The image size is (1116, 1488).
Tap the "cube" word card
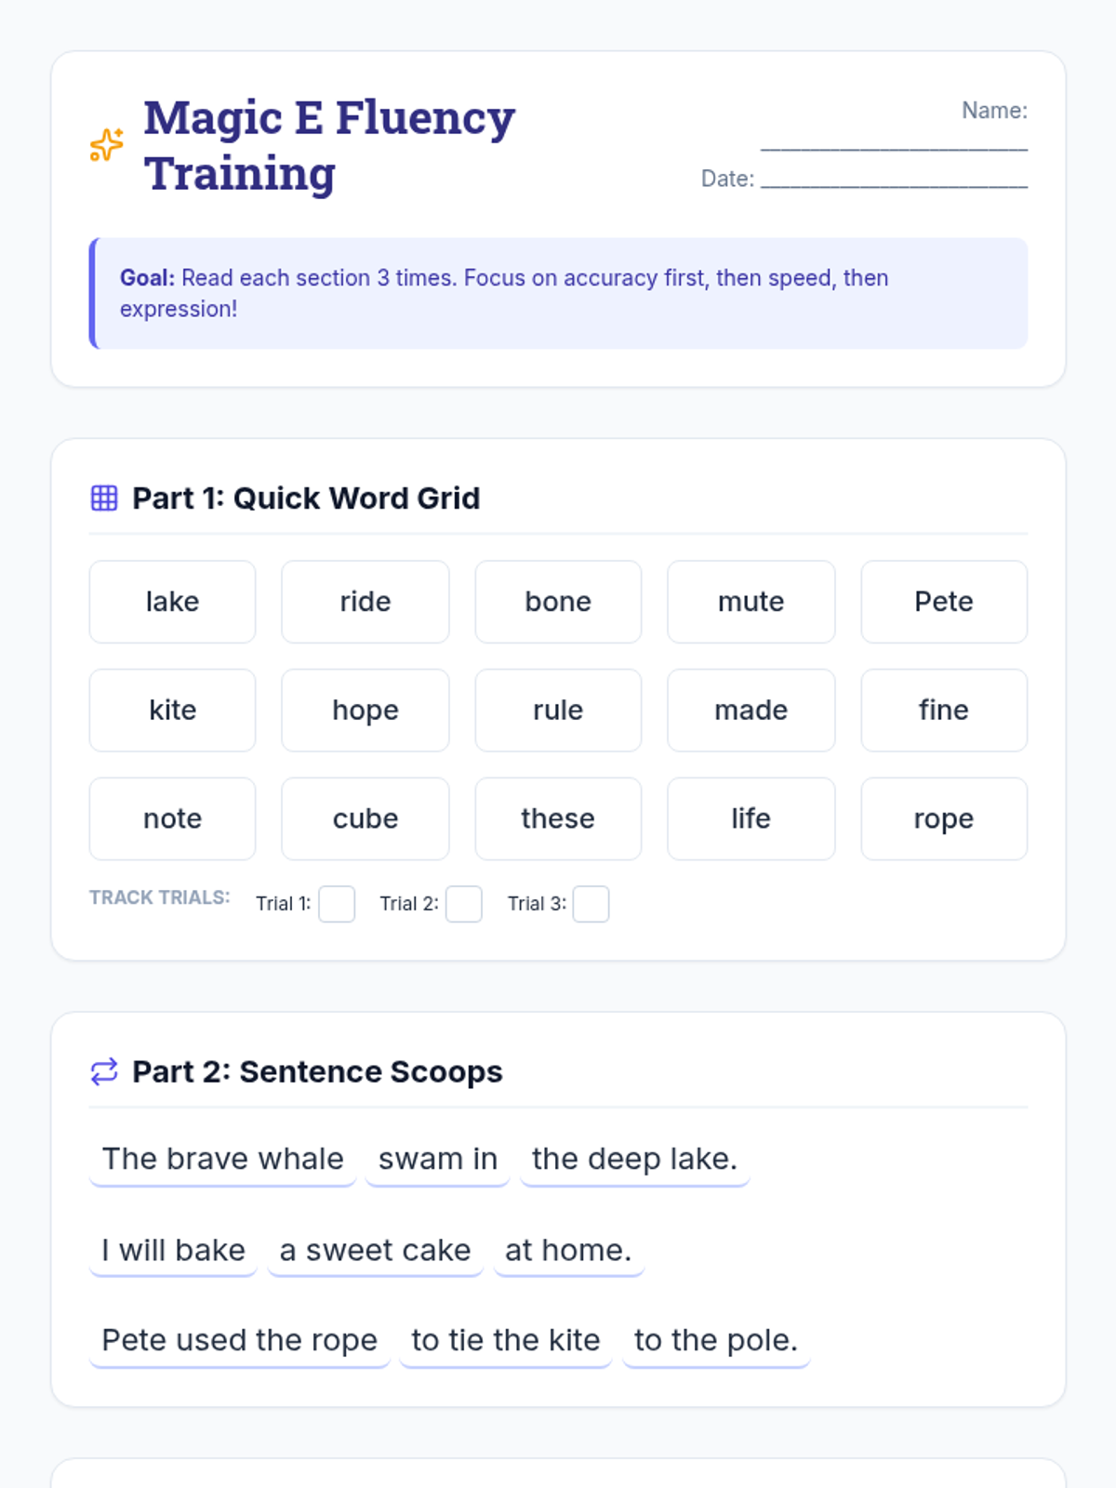click(365, 818)
